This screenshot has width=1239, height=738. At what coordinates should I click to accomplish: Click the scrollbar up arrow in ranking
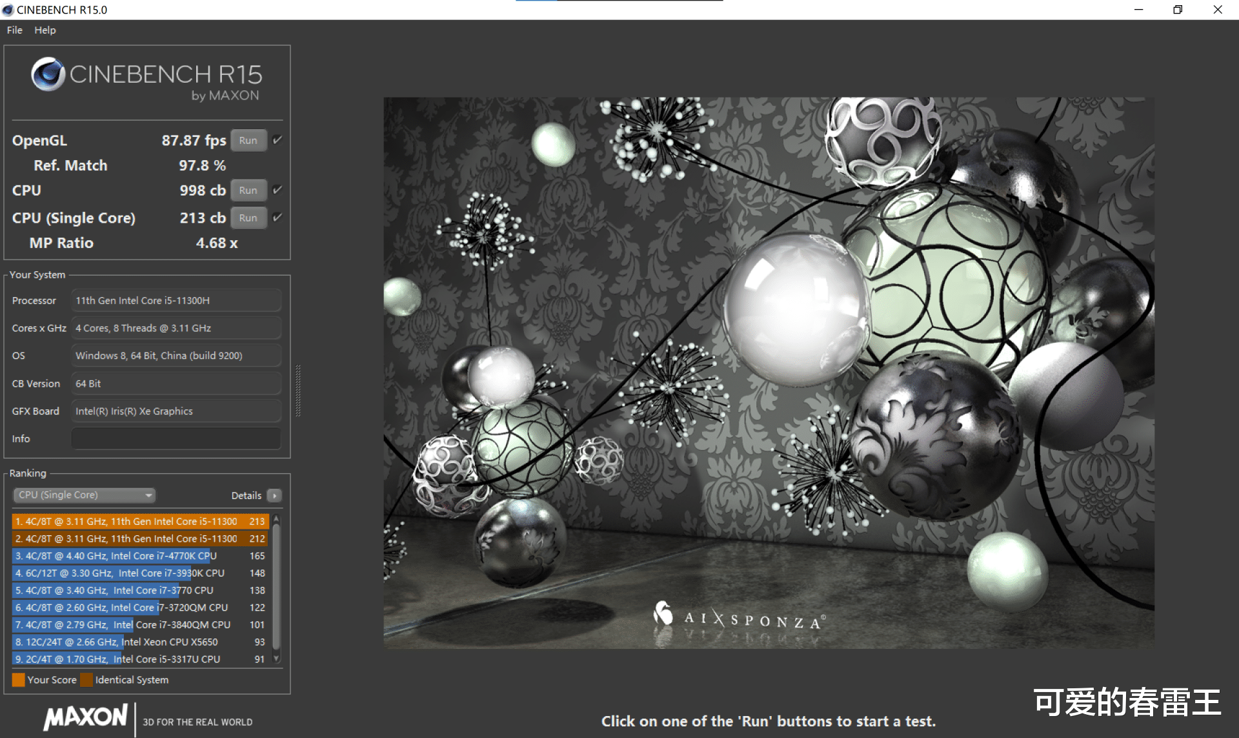pos(276,519)
